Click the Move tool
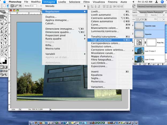 tap(6, 16)
